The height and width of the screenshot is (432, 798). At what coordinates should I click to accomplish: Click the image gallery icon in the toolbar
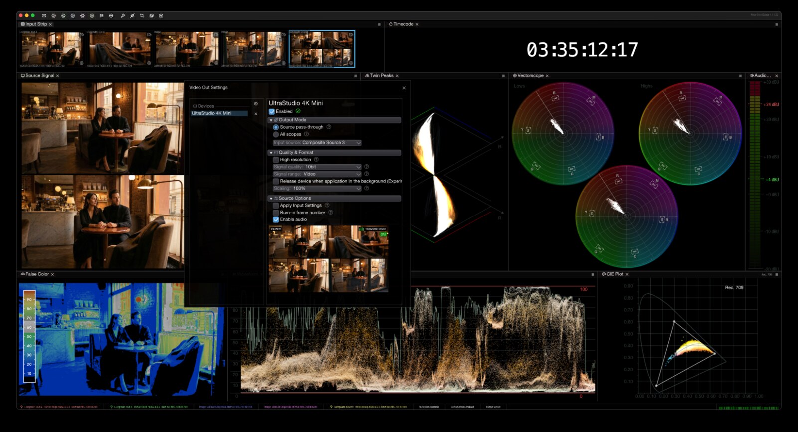click(x=151, y=16)
